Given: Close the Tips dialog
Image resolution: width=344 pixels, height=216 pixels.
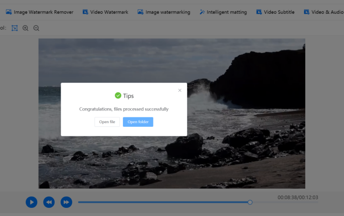Looking at the screenshot, I should (180, 90).
